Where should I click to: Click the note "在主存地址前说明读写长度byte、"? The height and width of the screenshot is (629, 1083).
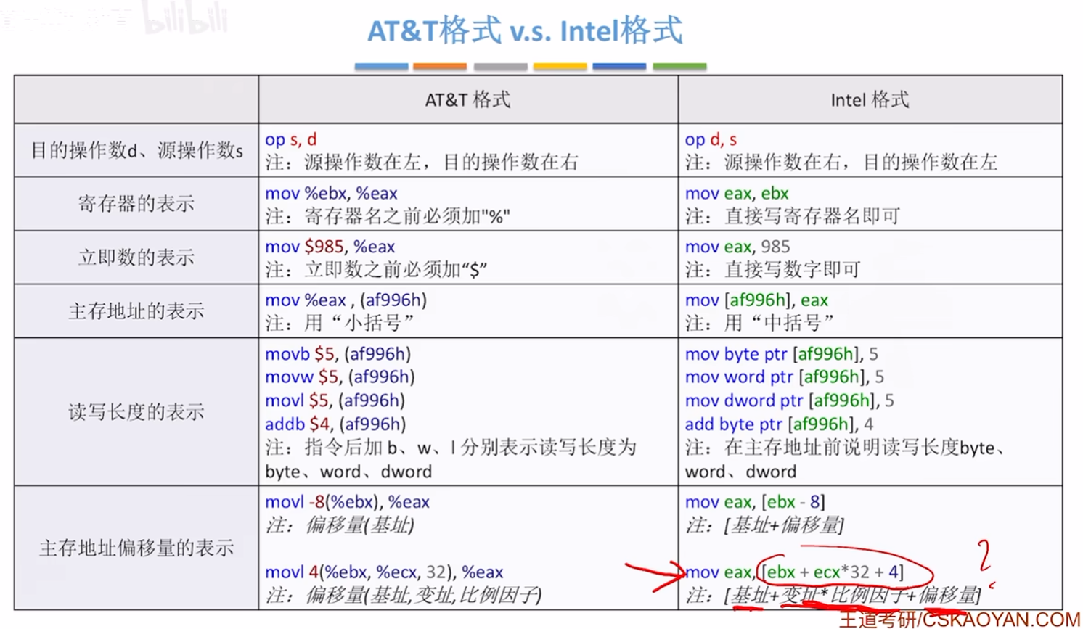[865, 448]
